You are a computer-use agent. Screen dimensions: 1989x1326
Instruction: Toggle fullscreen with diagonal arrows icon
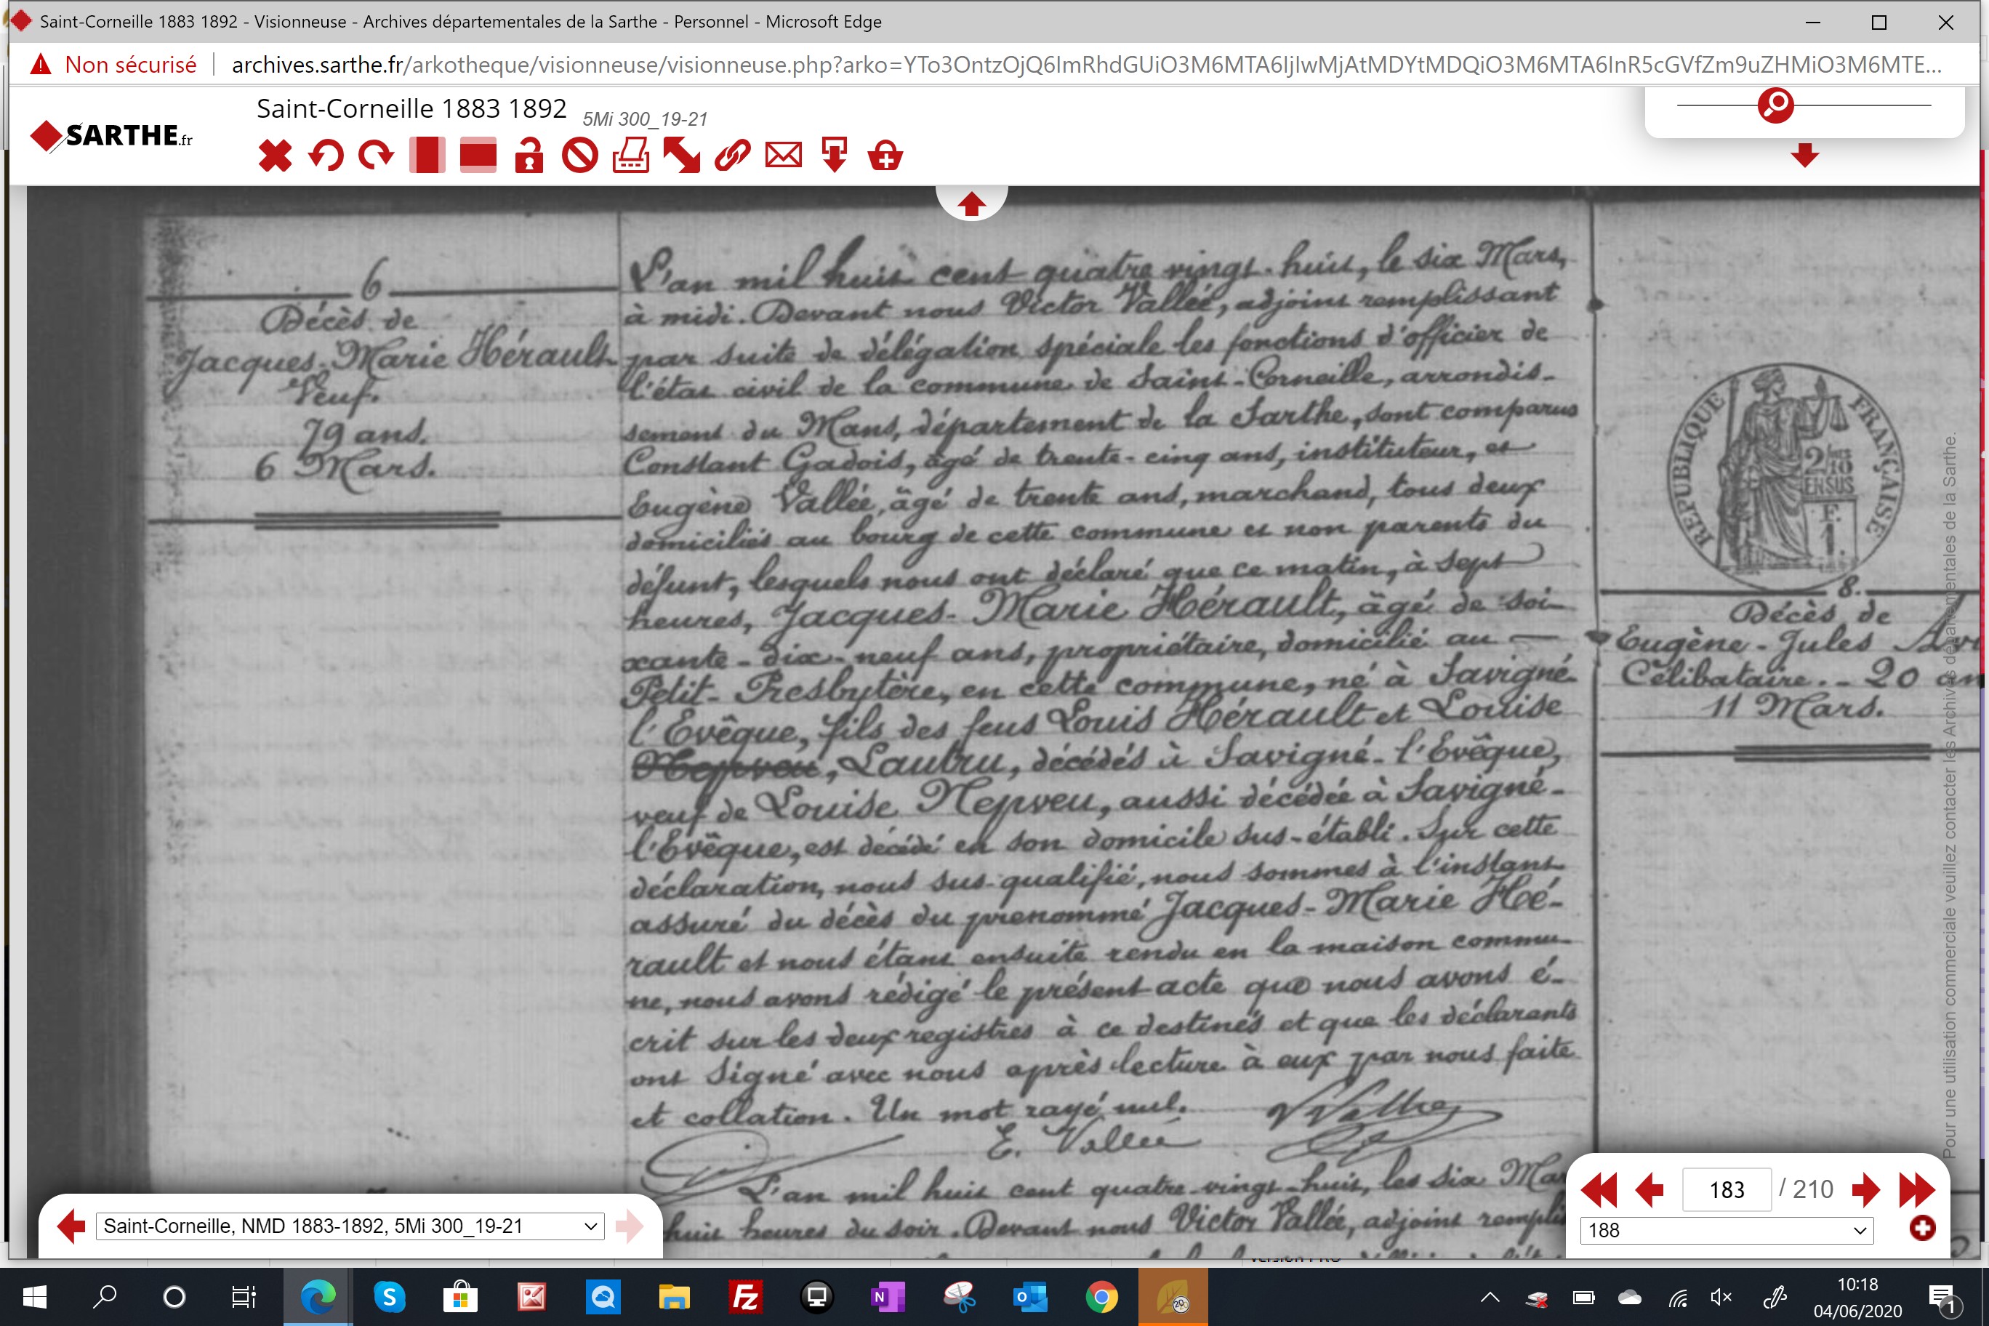click(682, 156)
